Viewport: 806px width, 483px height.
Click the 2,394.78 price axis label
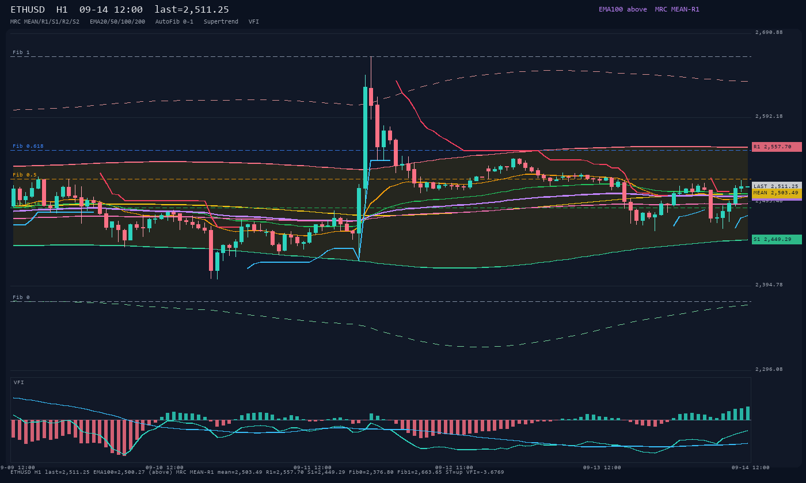[x=769, y=285]
